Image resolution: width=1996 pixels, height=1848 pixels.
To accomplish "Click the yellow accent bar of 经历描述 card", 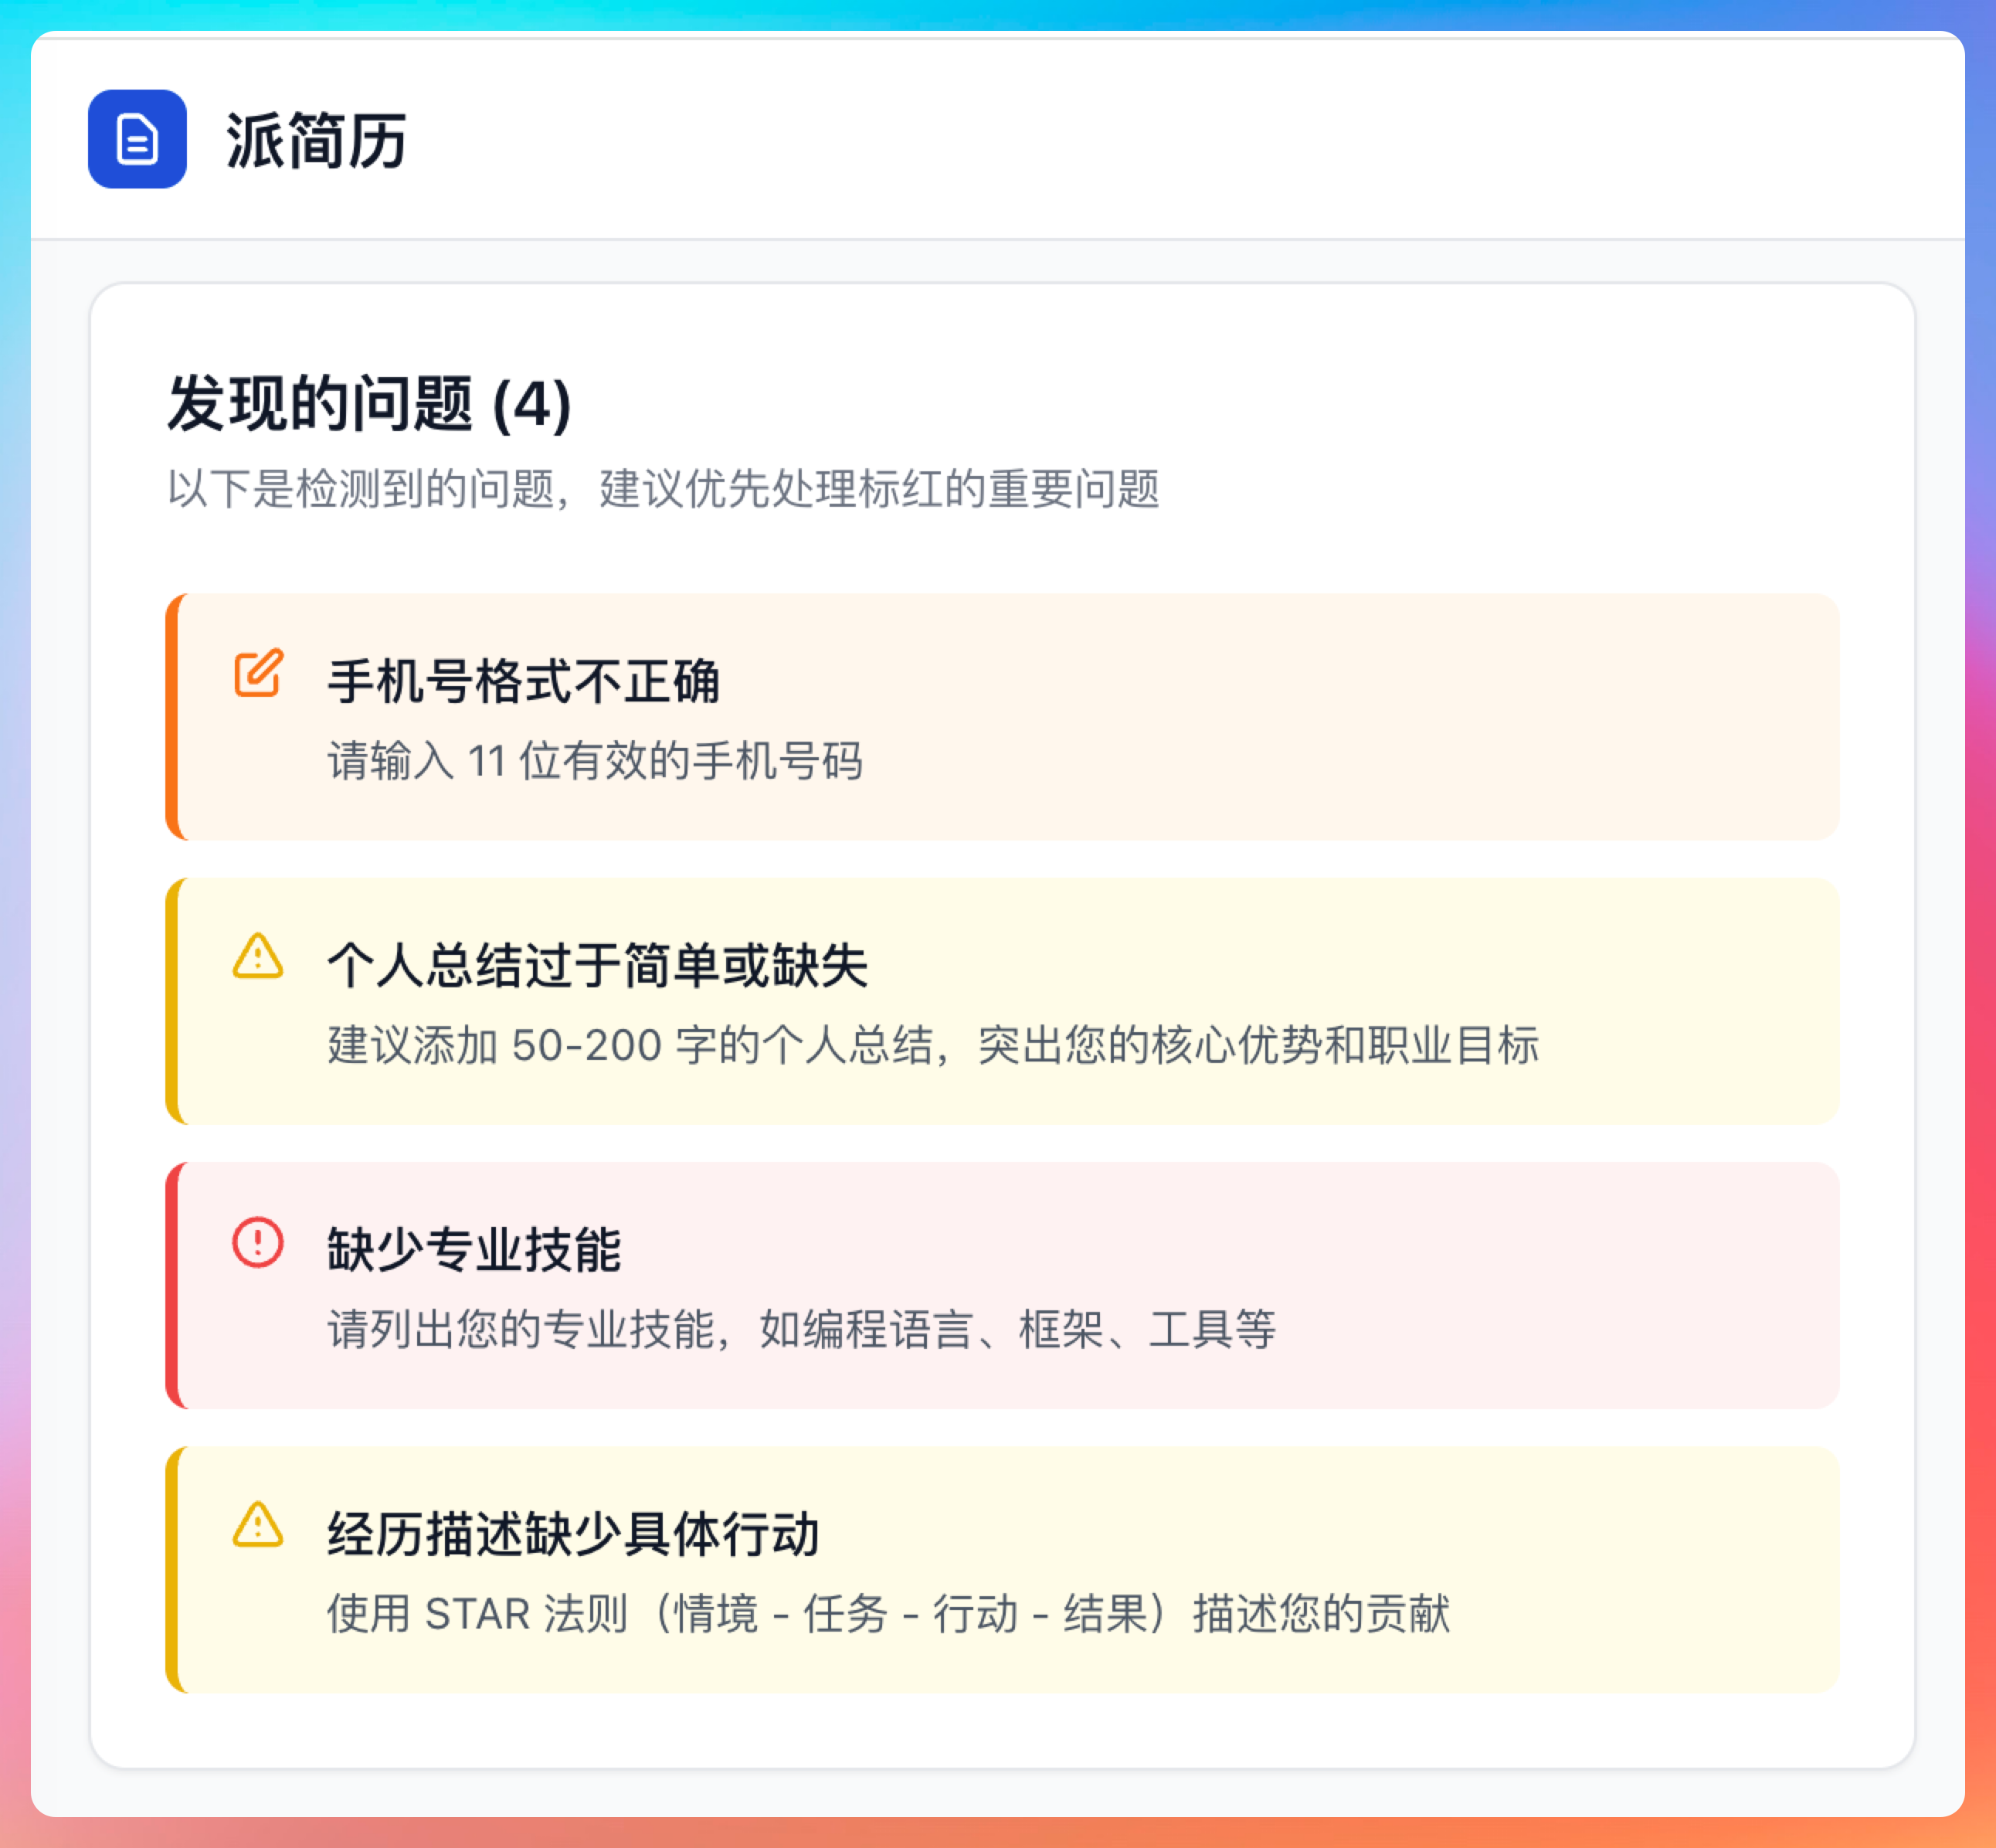I will (x=172, y=1569).
